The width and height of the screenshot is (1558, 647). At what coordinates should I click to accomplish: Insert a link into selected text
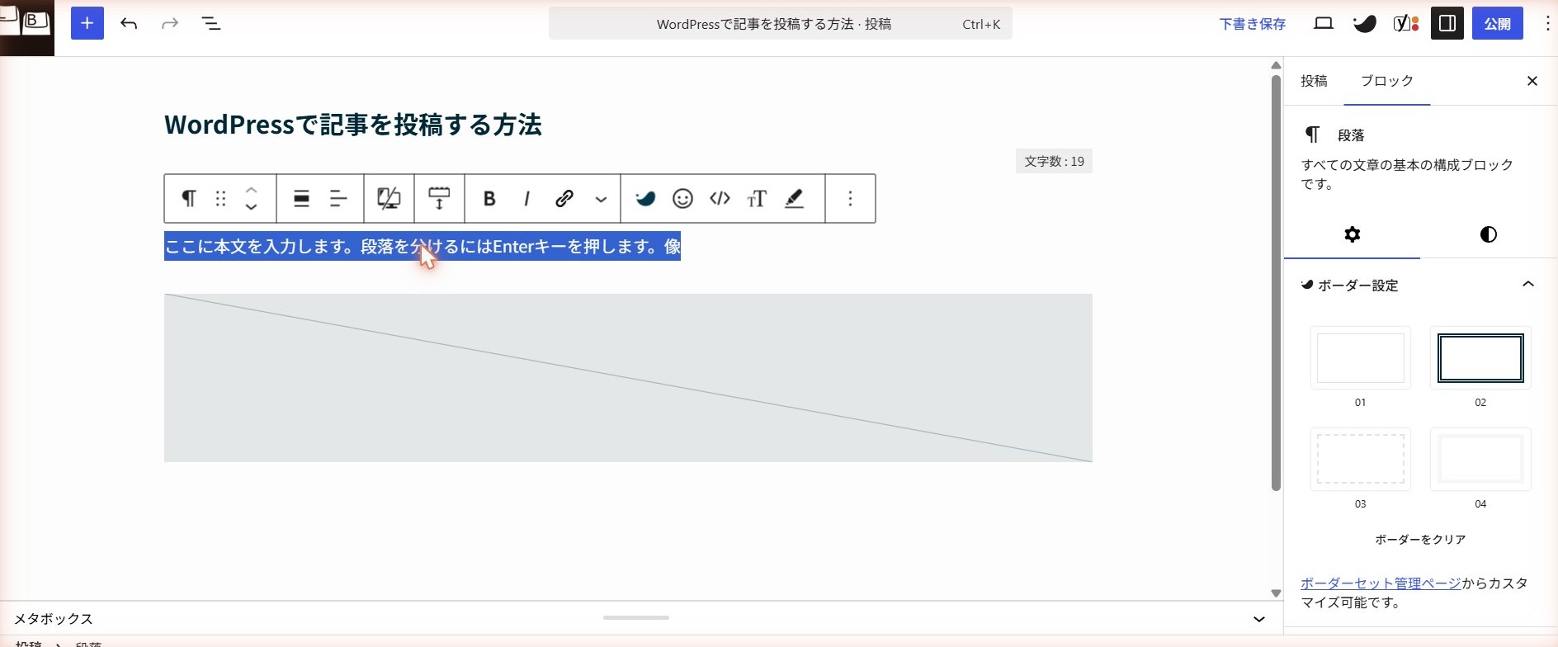[564, 198]
